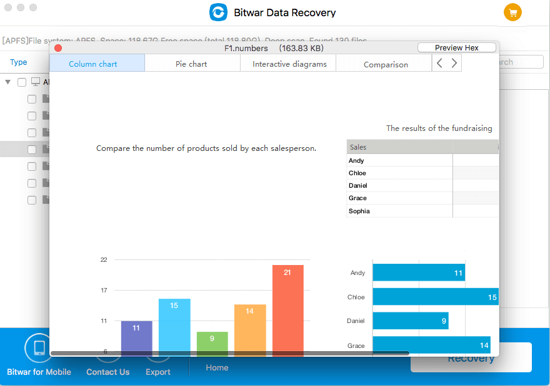Click Contact Us in the bottom bar
This screenshot has height=386, width=550.
click(x=108, y=372)
